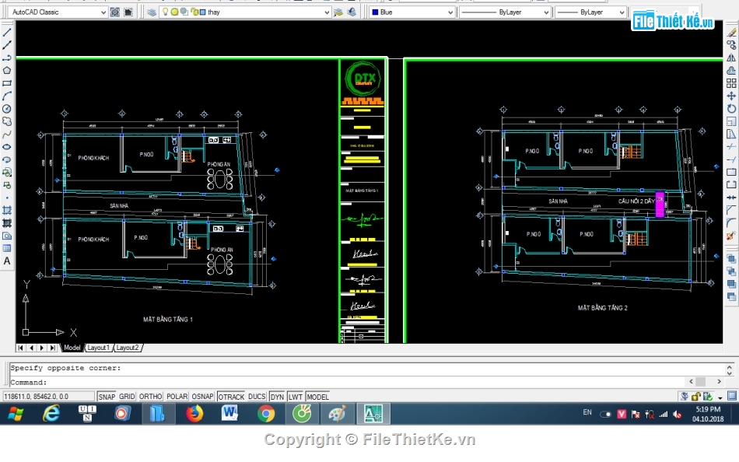Select the Copy Object tool
The image size is (739, 462).
[731, 45]
